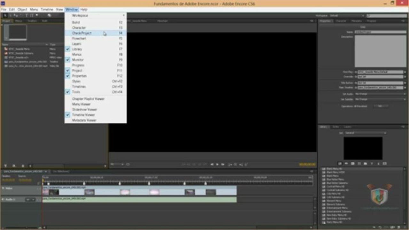Click the pickwhip icon beside Main Timeline

click(x=356, y=87)
